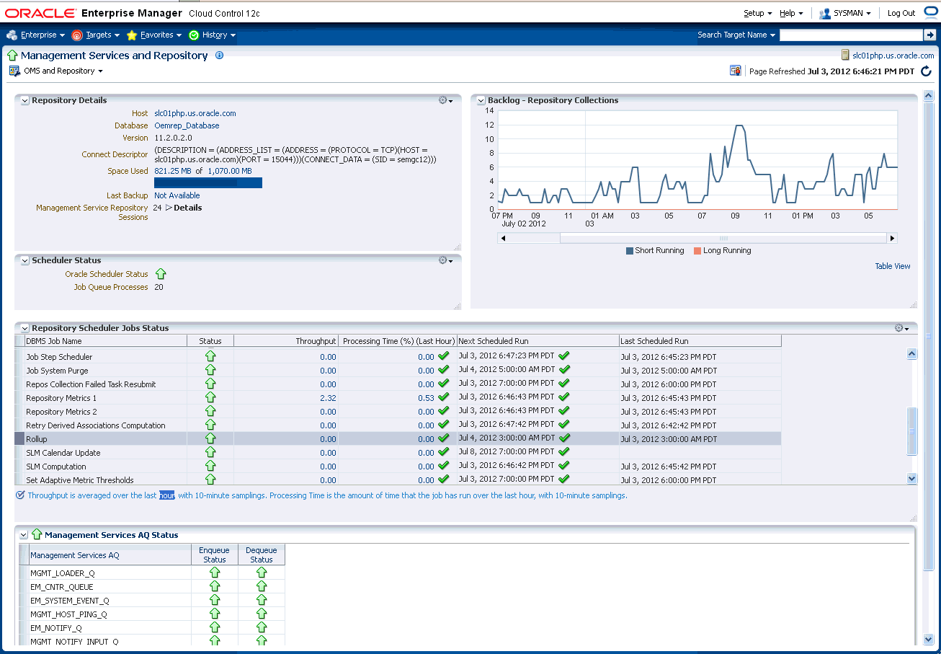Collapse the Management Services AQ Status panel

pos(24,535)
